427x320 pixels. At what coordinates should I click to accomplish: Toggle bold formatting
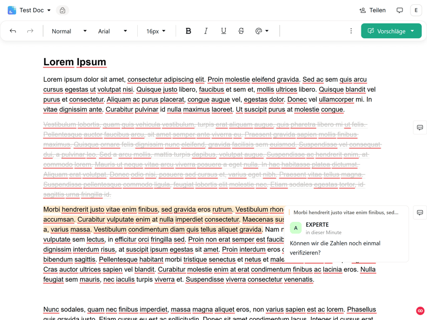point(188,31)
